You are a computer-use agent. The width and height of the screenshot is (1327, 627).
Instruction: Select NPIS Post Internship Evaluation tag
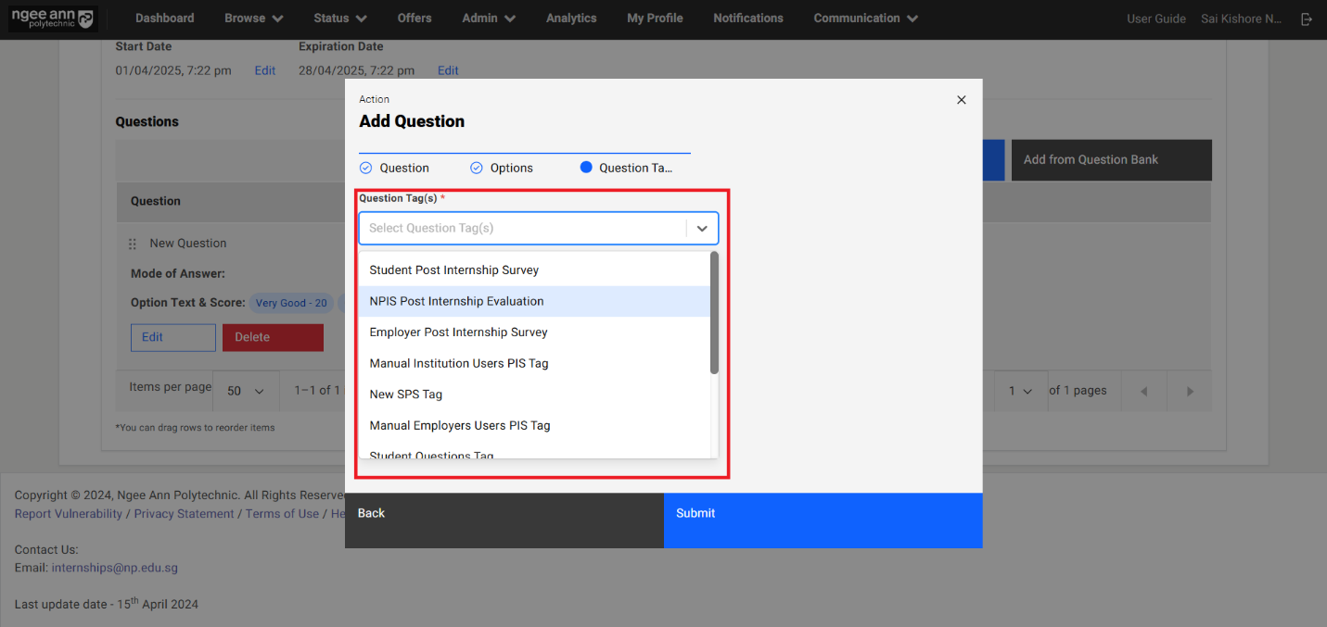pyautogui.click(x=456, y=301)
